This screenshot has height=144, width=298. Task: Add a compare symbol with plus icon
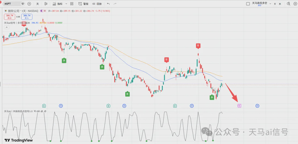coord(29,4)
